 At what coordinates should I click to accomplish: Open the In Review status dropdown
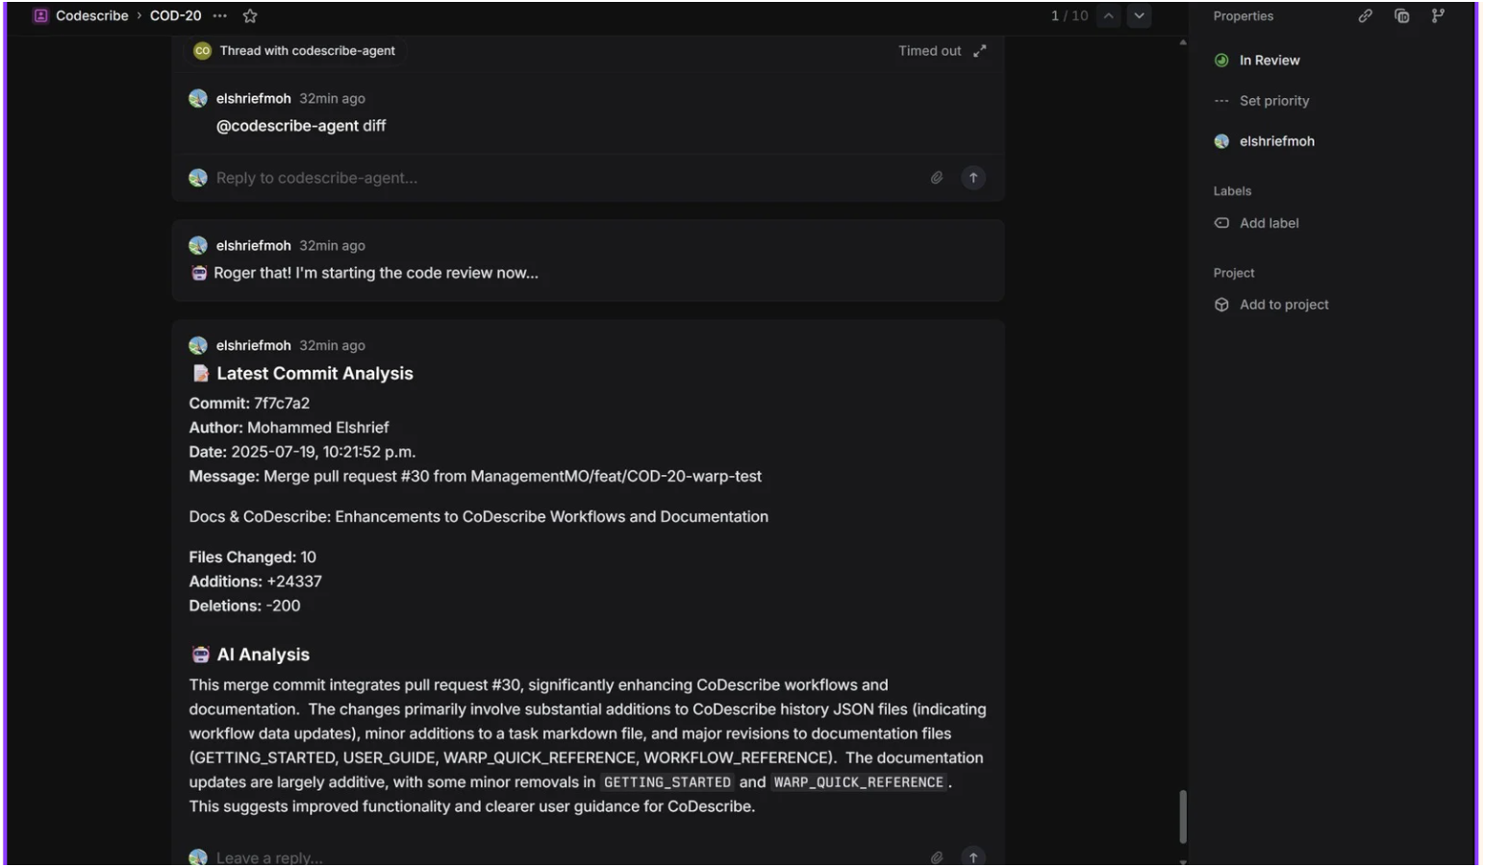coord(1268,61)
